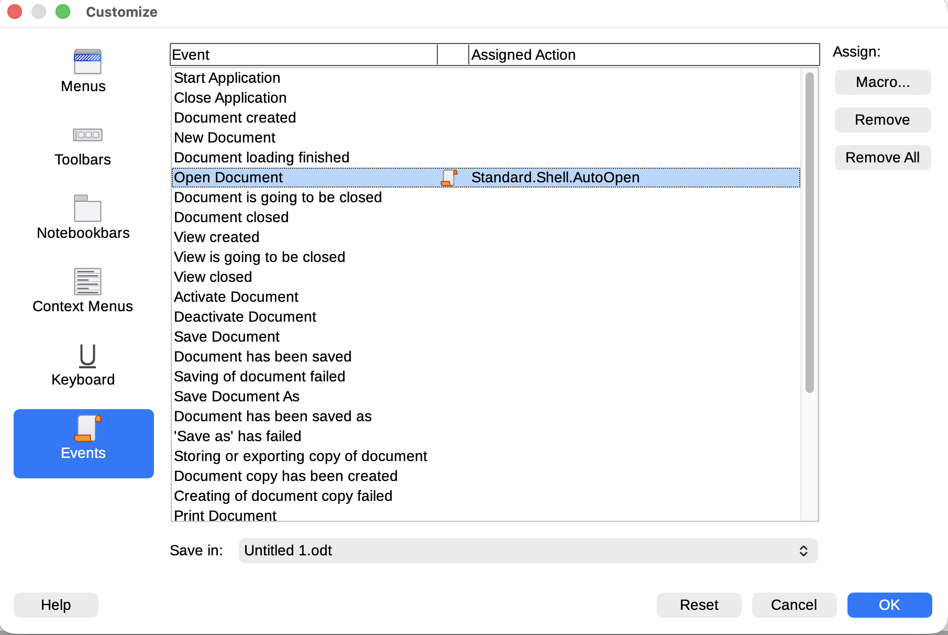Click Cancel to dismiss dialog

pos(793,605)
